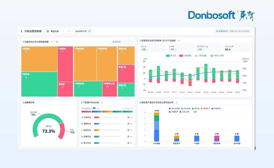Click the 正班外出 progress bar row
This screenshot has height=168, width=274.
(x=107, y=117)
